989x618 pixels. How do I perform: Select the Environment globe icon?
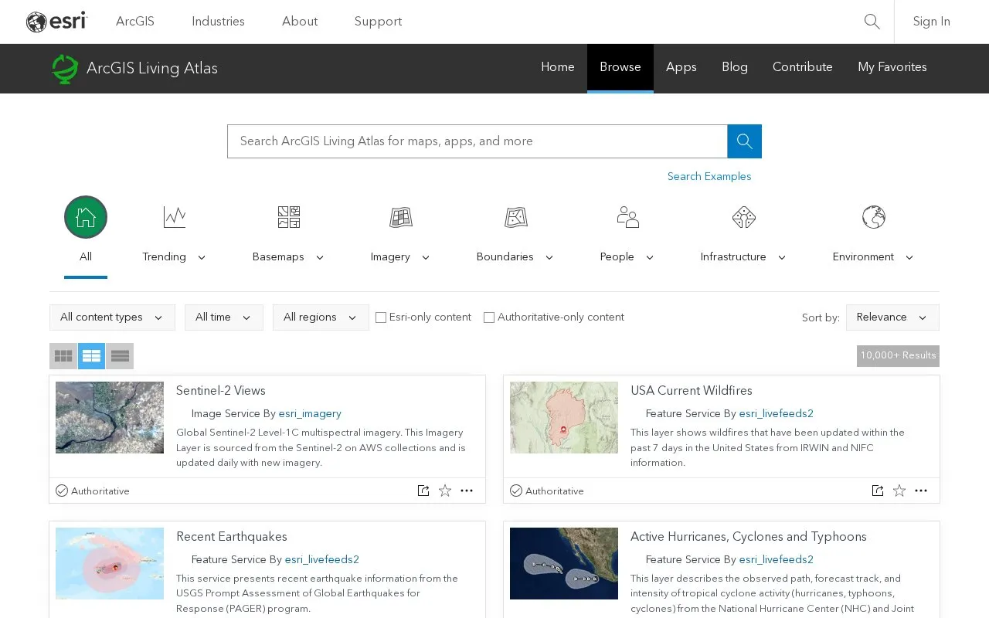click(874, 217)
